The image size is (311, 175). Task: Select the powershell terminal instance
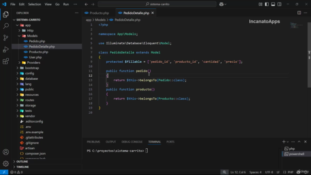click(x=296, y=154)
